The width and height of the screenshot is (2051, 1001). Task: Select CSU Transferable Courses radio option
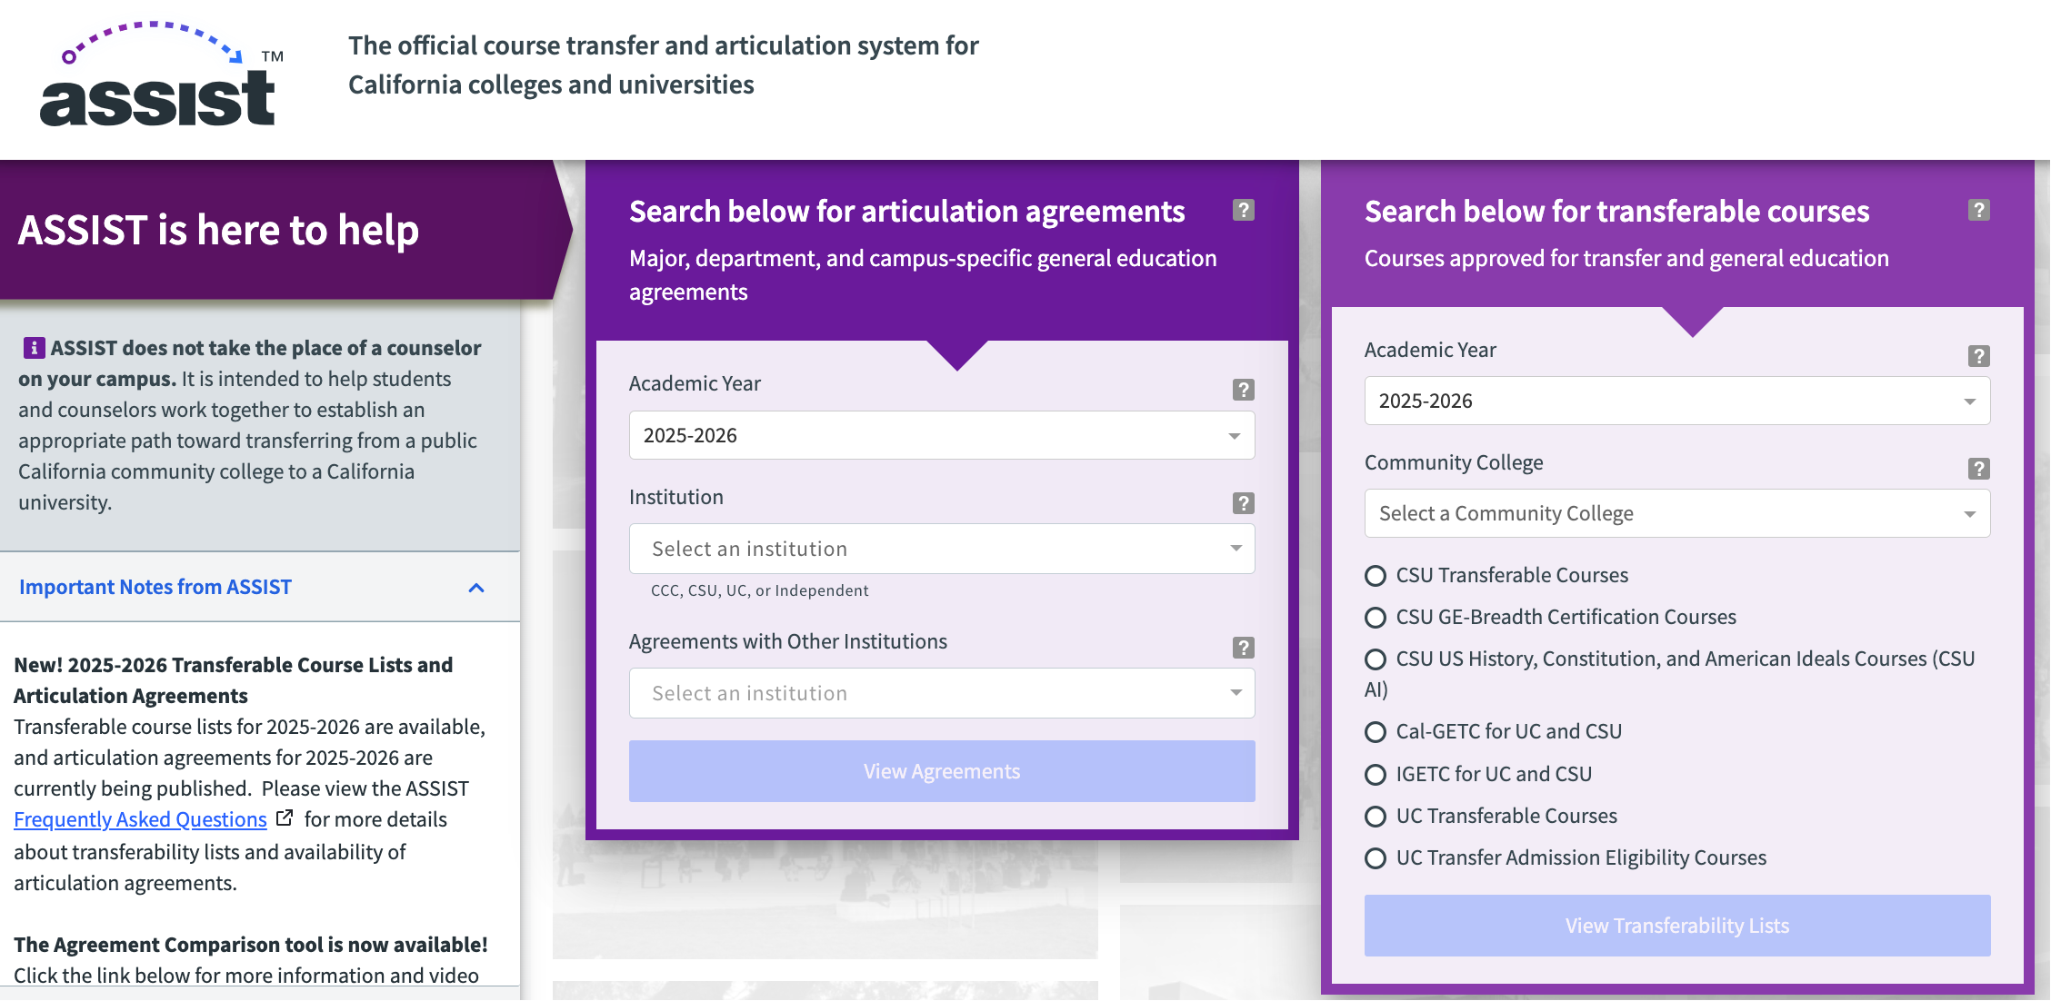(x=1376, y=576)
